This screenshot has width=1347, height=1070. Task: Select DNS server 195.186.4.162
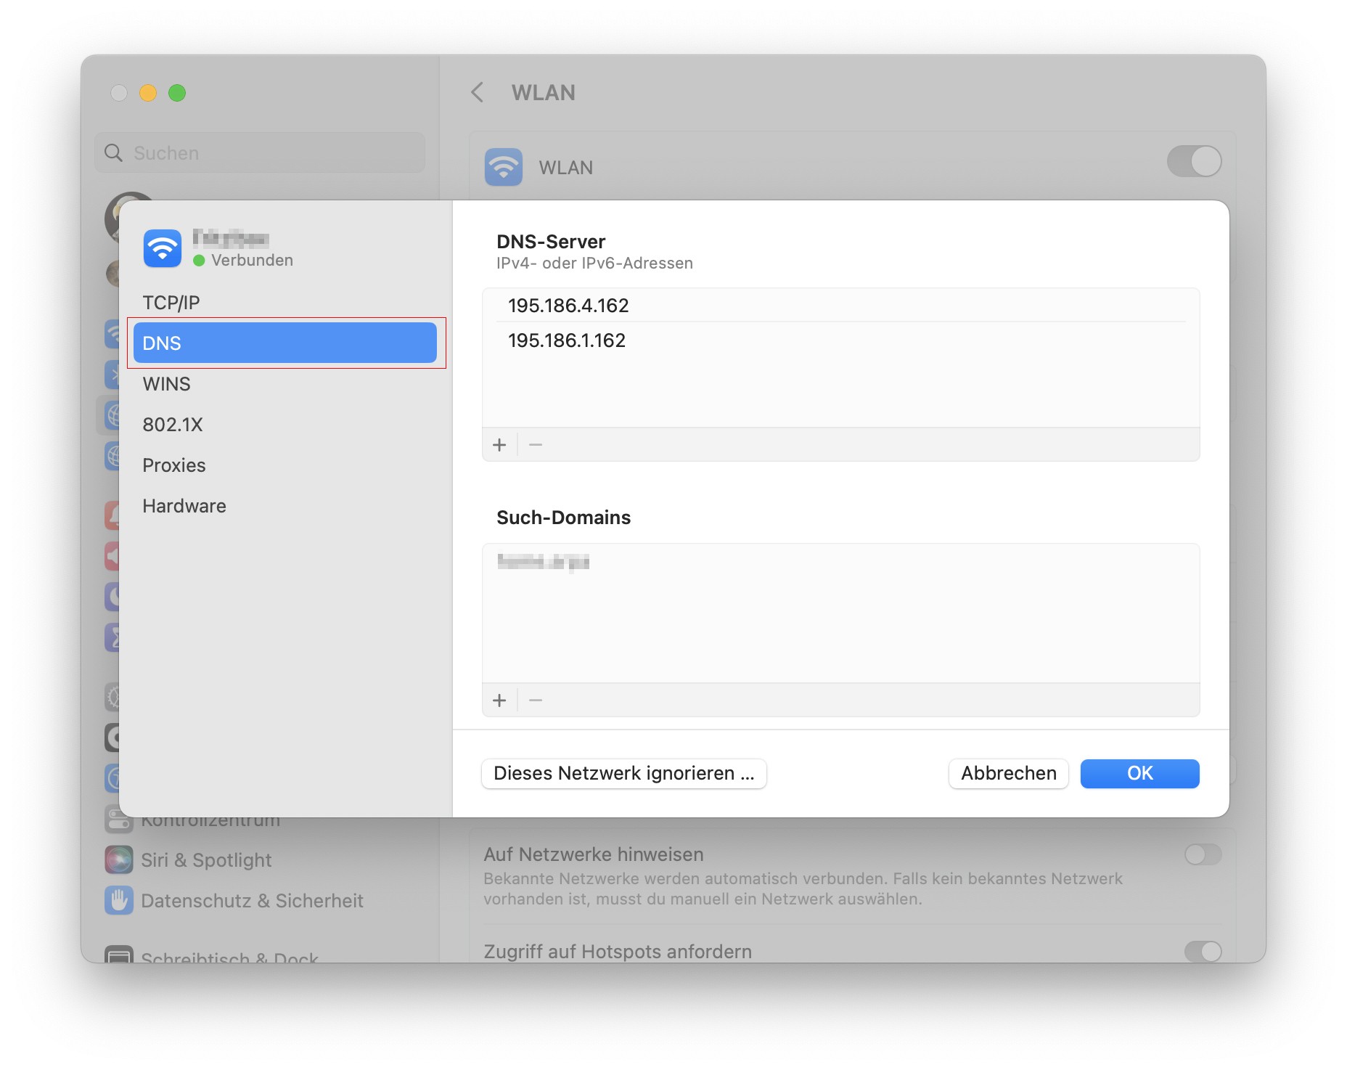(x=840, y=306)
